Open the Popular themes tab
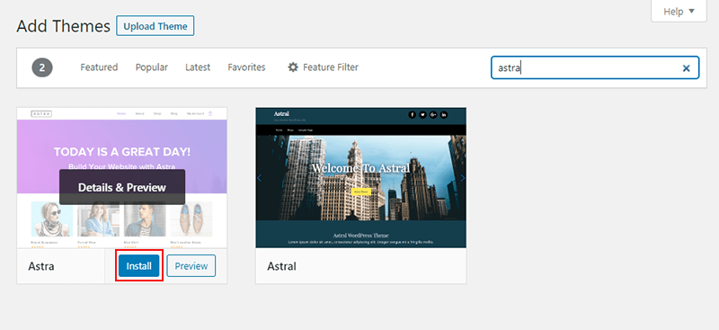 (x=151, y=67)
